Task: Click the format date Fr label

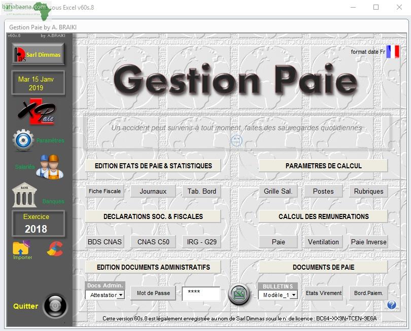Action: pos(368,52)
